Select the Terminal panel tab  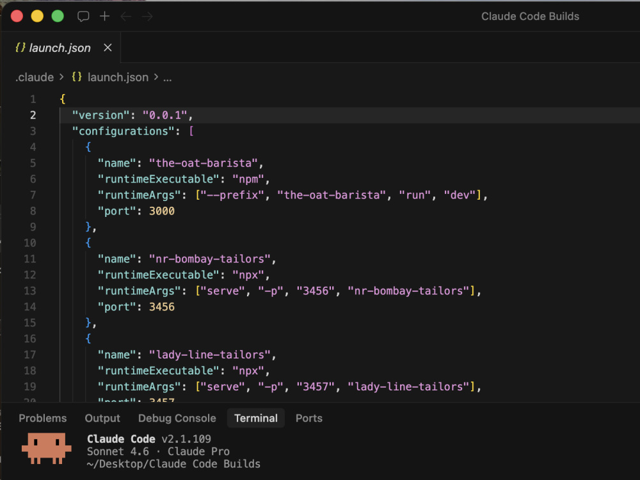click(256, 418)
